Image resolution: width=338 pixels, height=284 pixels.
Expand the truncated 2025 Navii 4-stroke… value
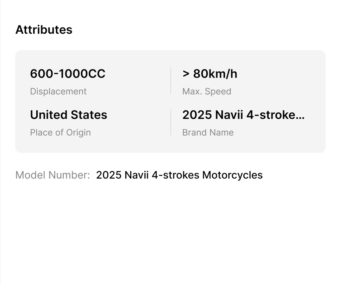pos(243,115)
